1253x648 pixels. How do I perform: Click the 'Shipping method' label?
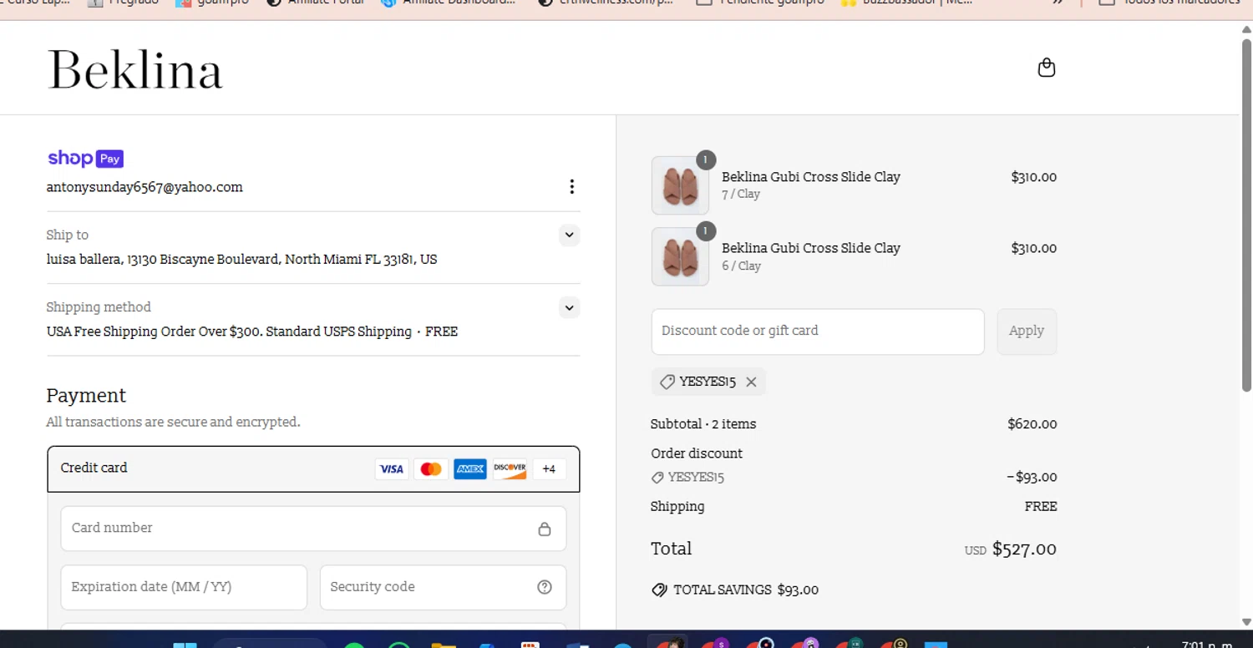(x=99, y=307)
